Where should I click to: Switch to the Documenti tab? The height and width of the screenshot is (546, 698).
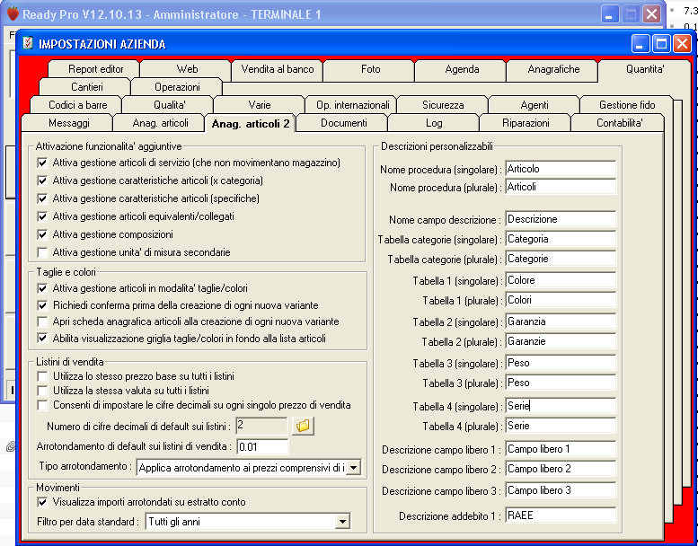(x=342, y=123)
